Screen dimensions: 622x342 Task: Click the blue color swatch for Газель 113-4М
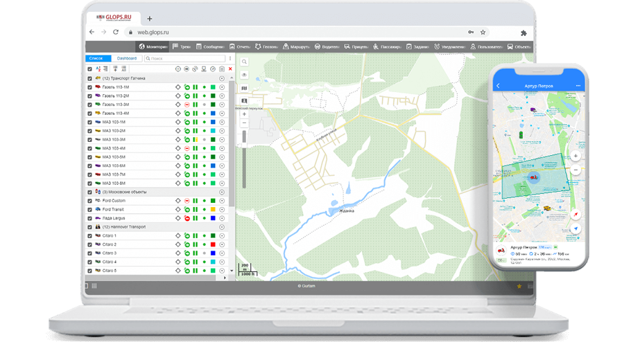213,114
